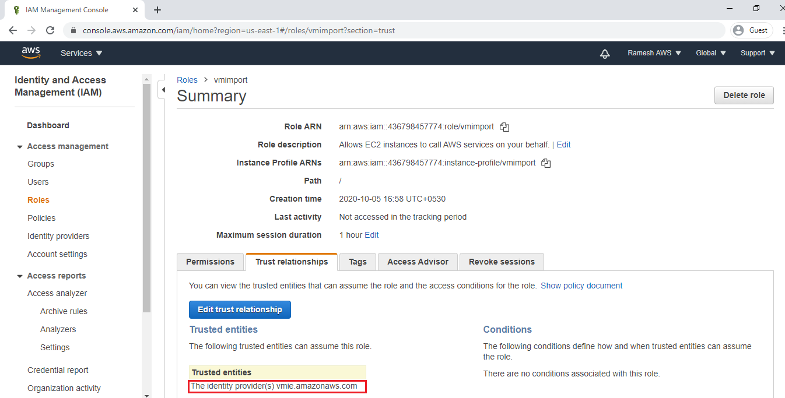Open the Revoke sessions tab

pyautogui.click(x=502, y=262)
